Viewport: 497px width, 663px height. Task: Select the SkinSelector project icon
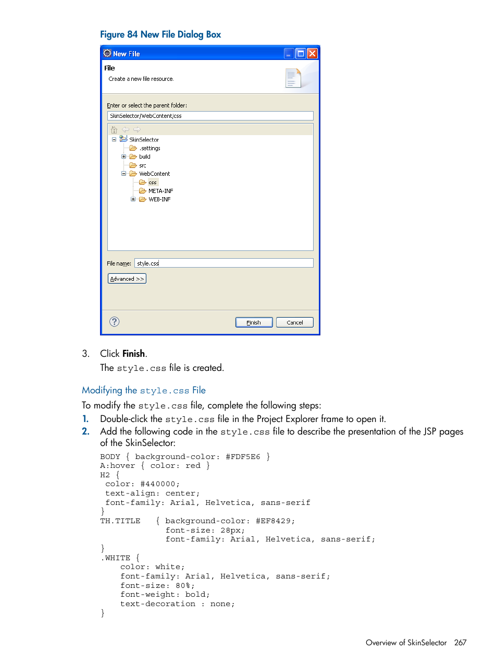[123, 139]
